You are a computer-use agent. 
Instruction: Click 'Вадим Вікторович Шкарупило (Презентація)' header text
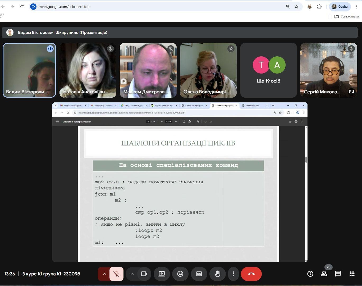[x=63, y=33]
